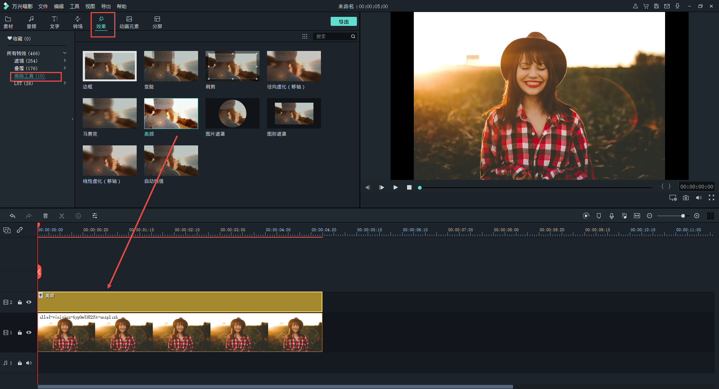Enter fullscreen preview mode
Image resolution: width=719 pixels, height=389 pixels.
tap(712, 198)
